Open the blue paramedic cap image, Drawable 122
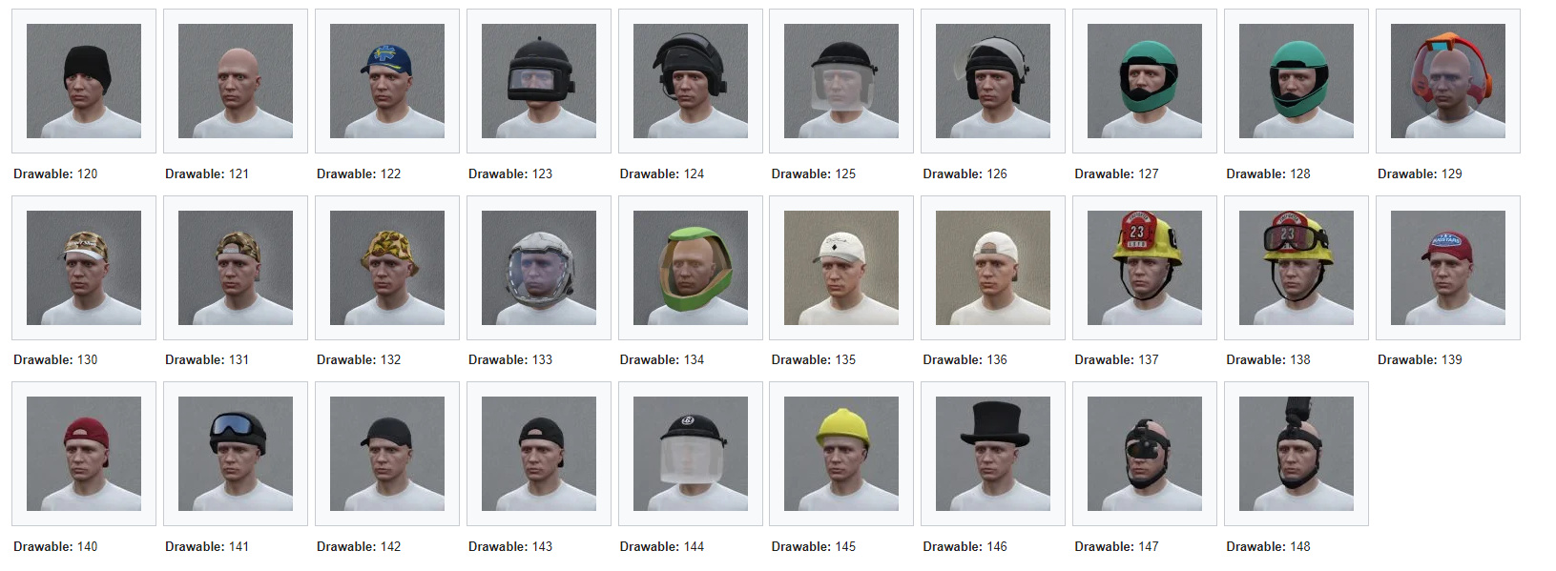The width and height of the screenshot is (1556, 571). tap(387, 81)
